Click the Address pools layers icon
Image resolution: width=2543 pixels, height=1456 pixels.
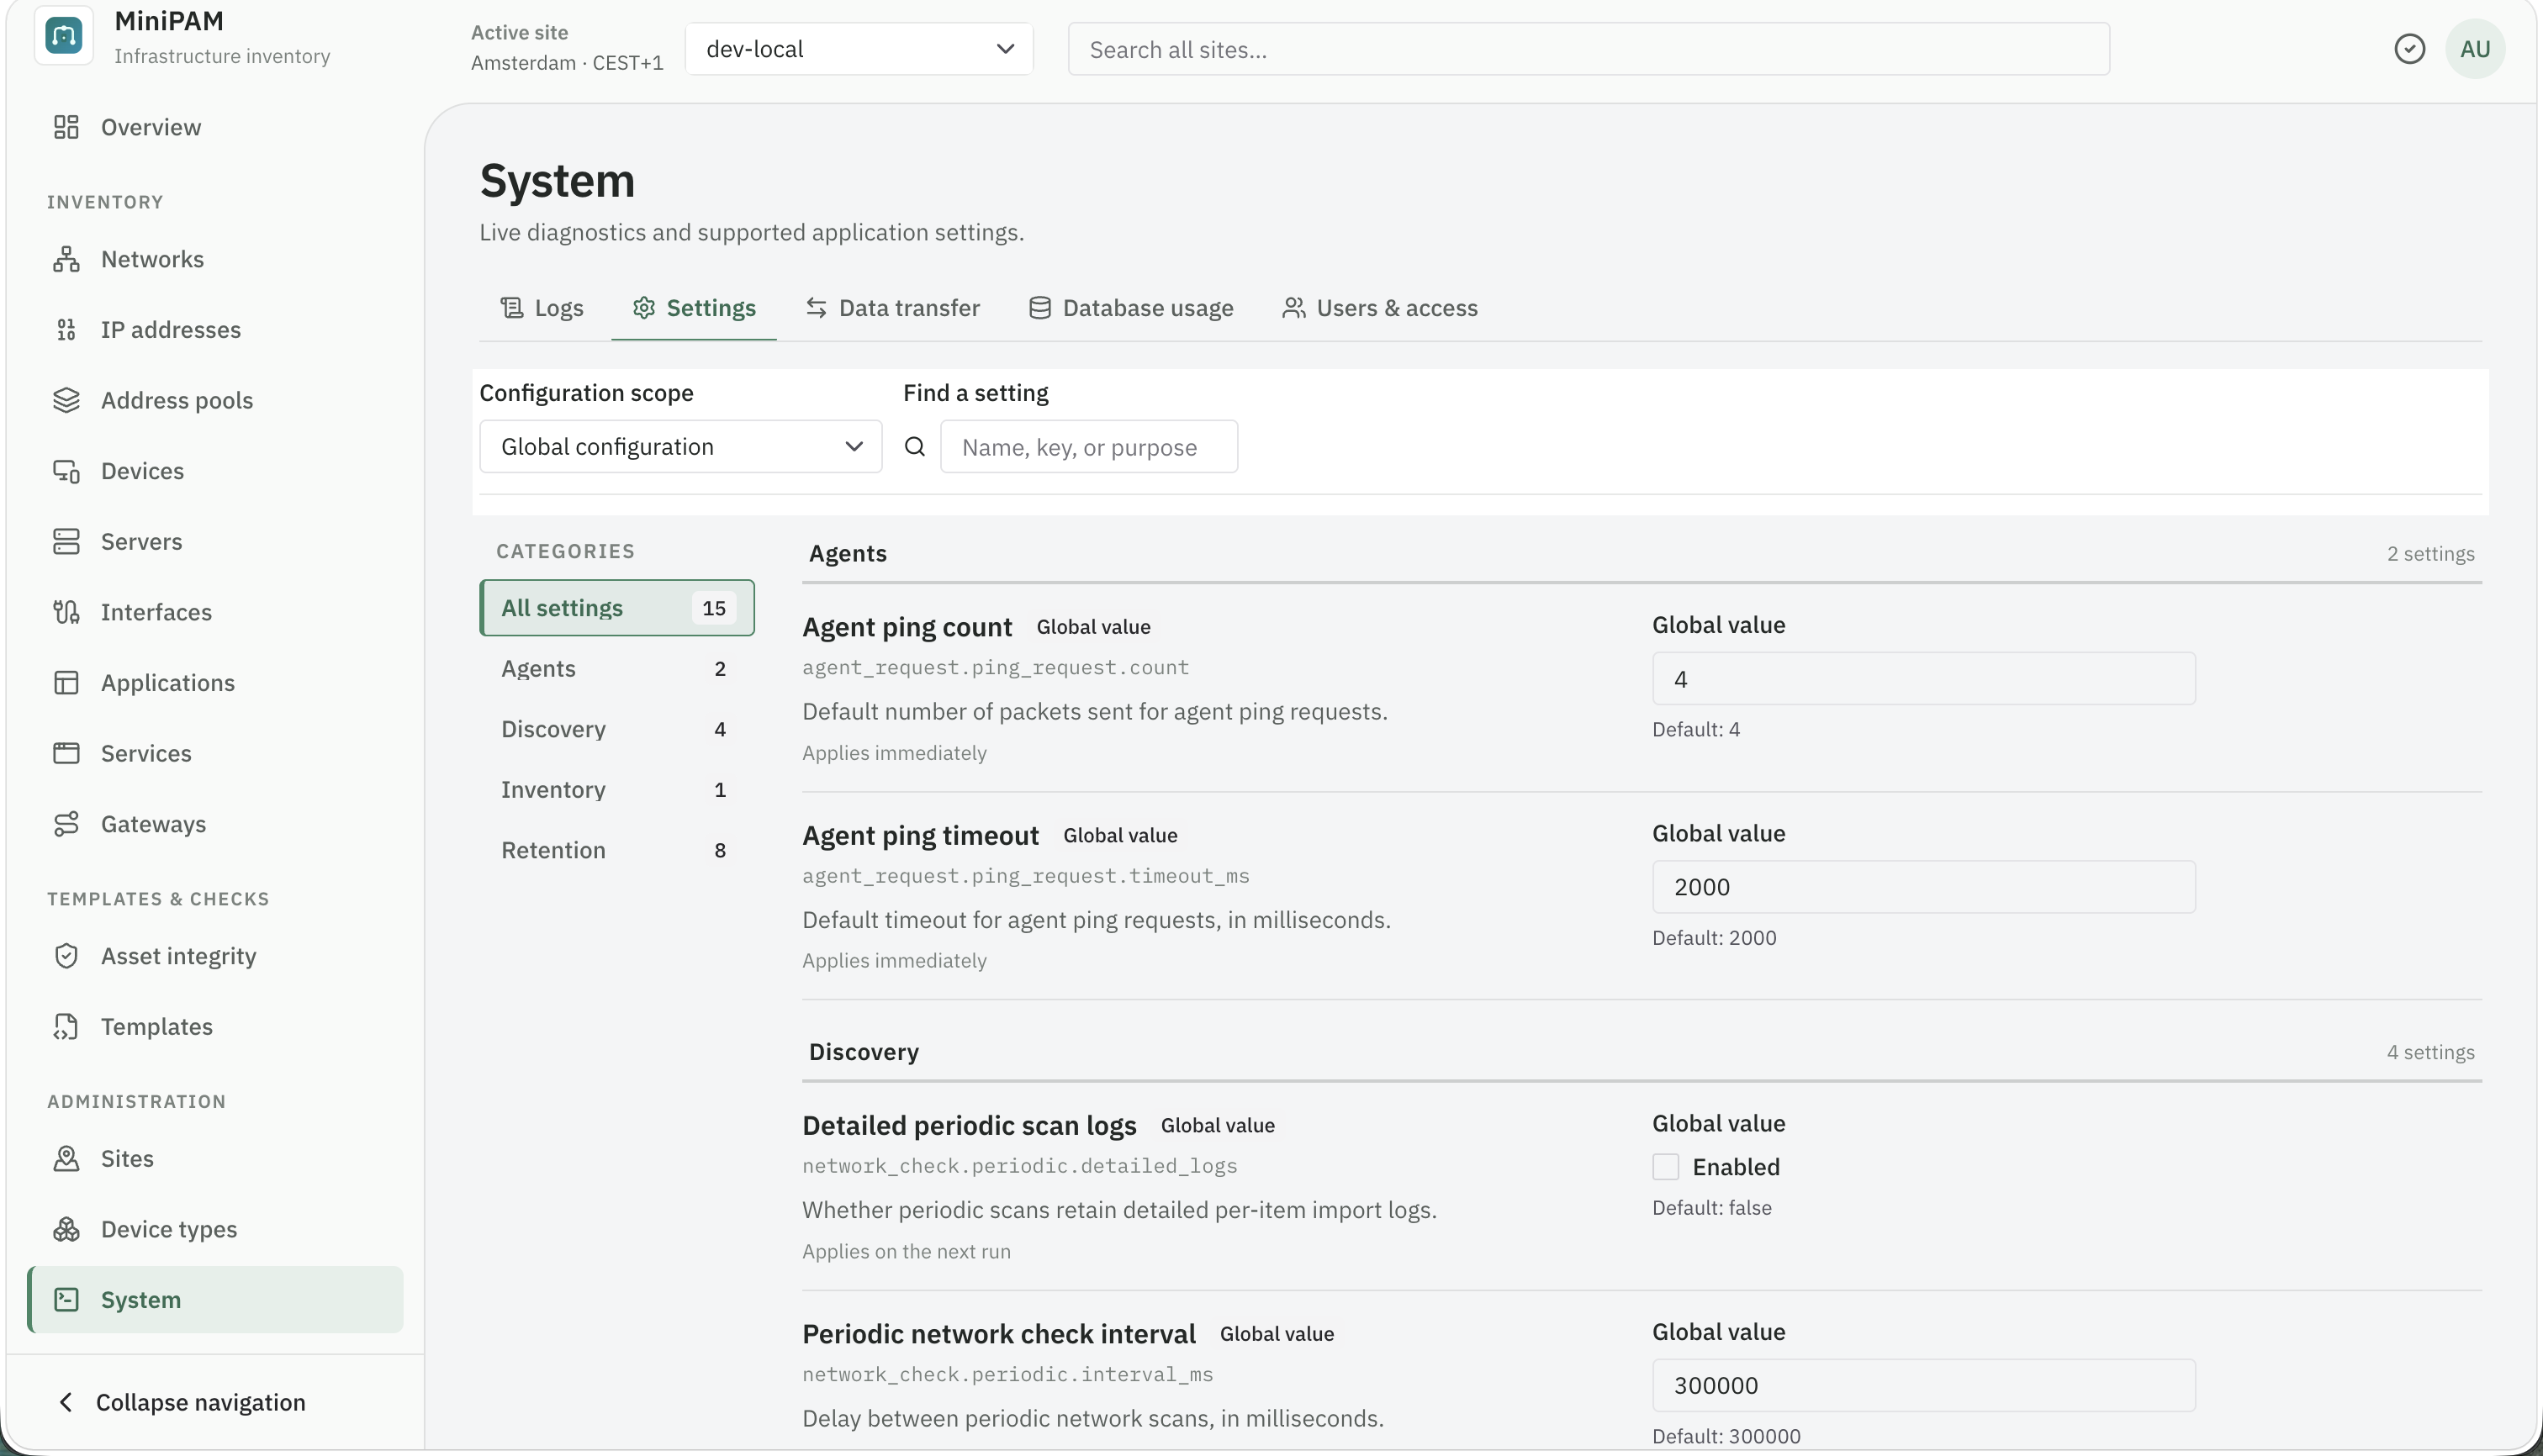(x=66, y=400)
